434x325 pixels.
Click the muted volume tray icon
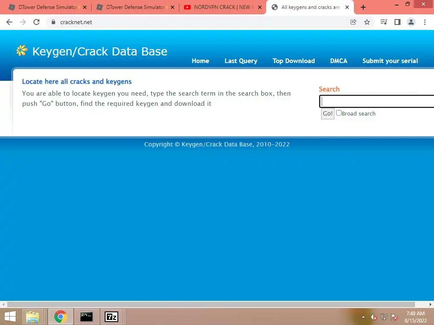(x=373, y=317)
